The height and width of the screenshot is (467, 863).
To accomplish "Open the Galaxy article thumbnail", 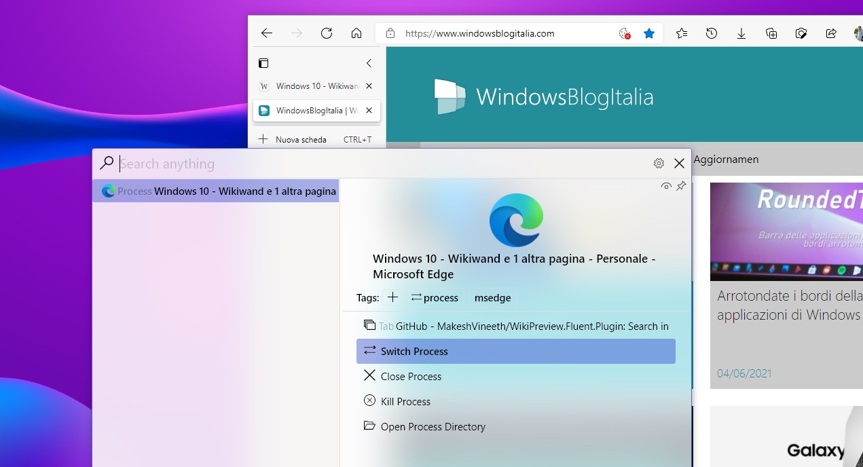I will 786,436.
